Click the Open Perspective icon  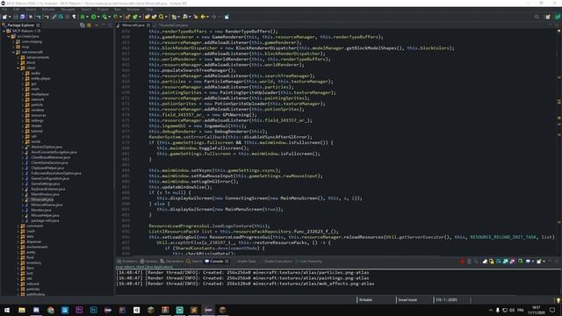coord(548,17)
